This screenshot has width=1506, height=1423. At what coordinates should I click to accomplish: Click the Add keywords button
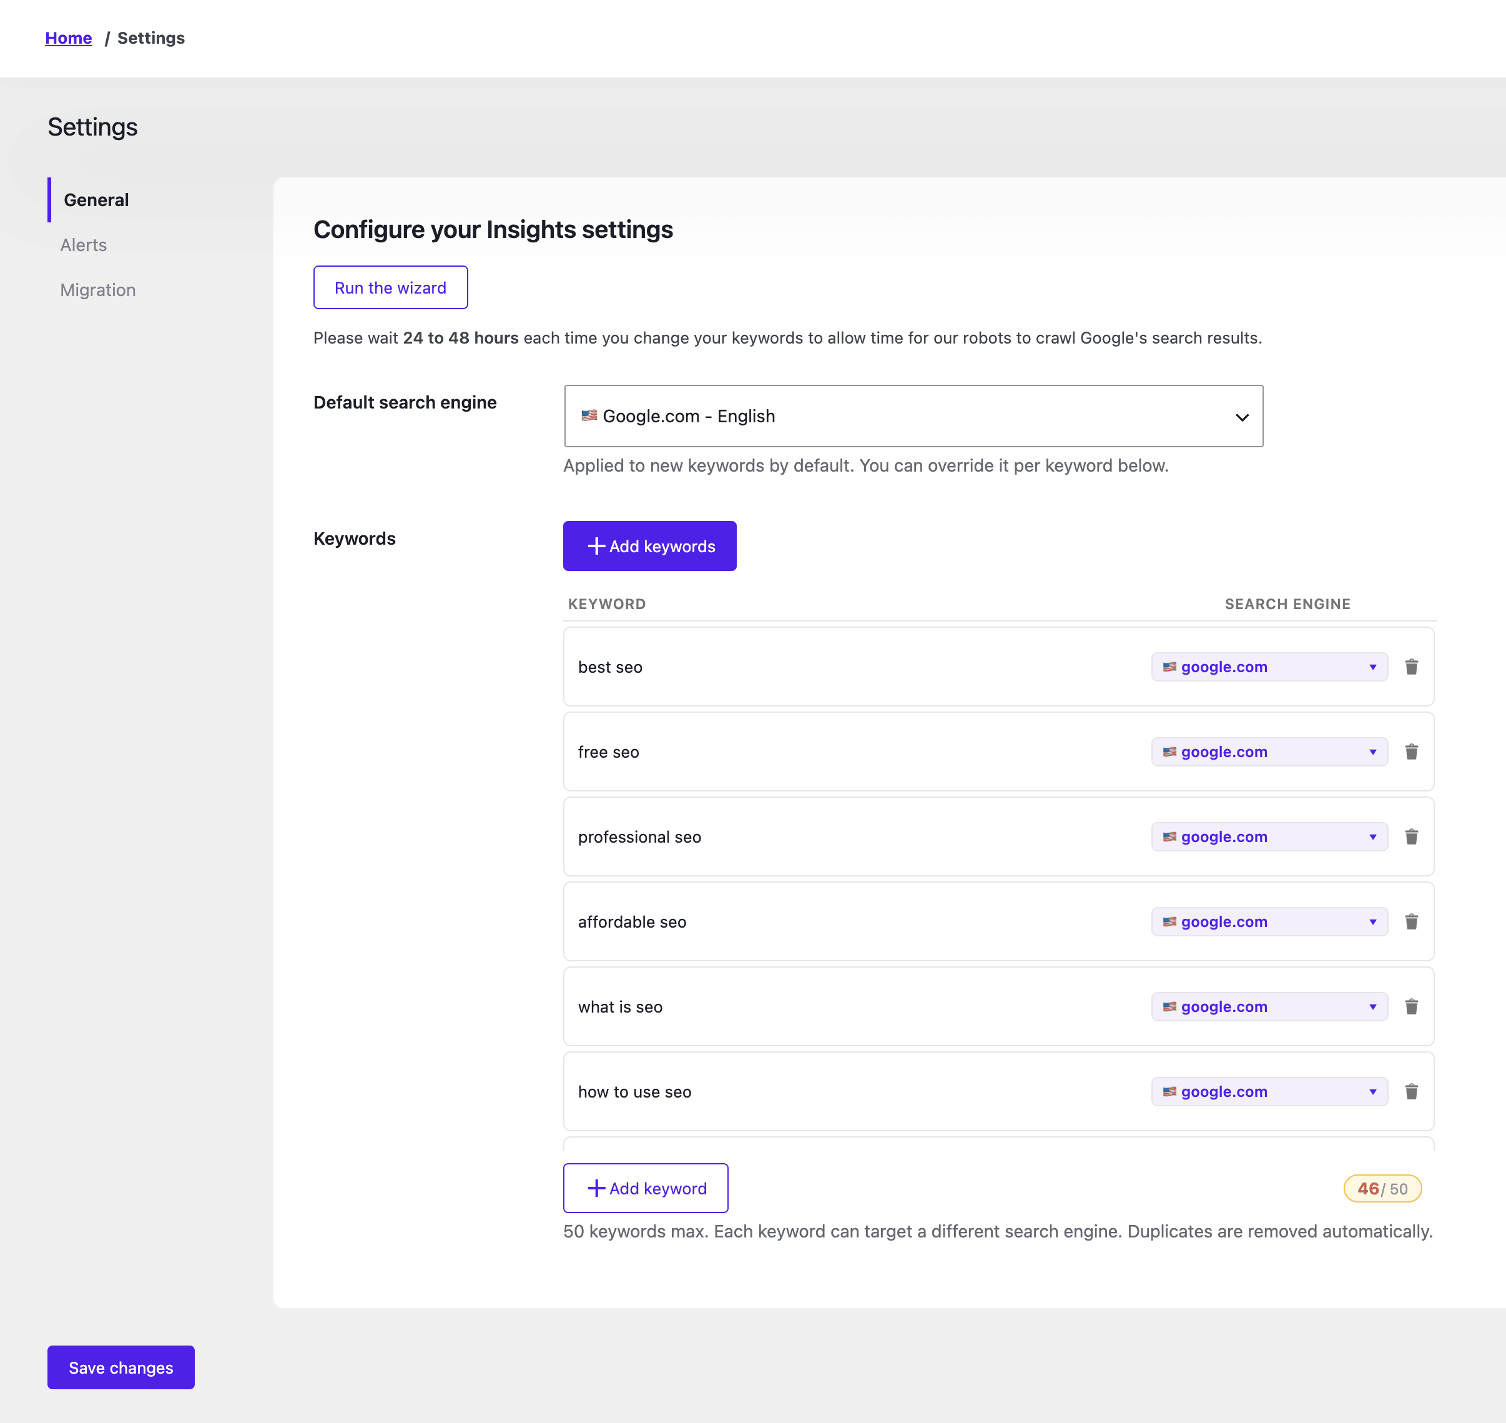tap(650, 546)
